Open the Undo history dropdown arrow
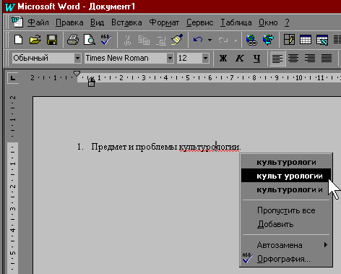Viewport: 341px width, 274px height. pyautogui.click(x=210, y=40)
